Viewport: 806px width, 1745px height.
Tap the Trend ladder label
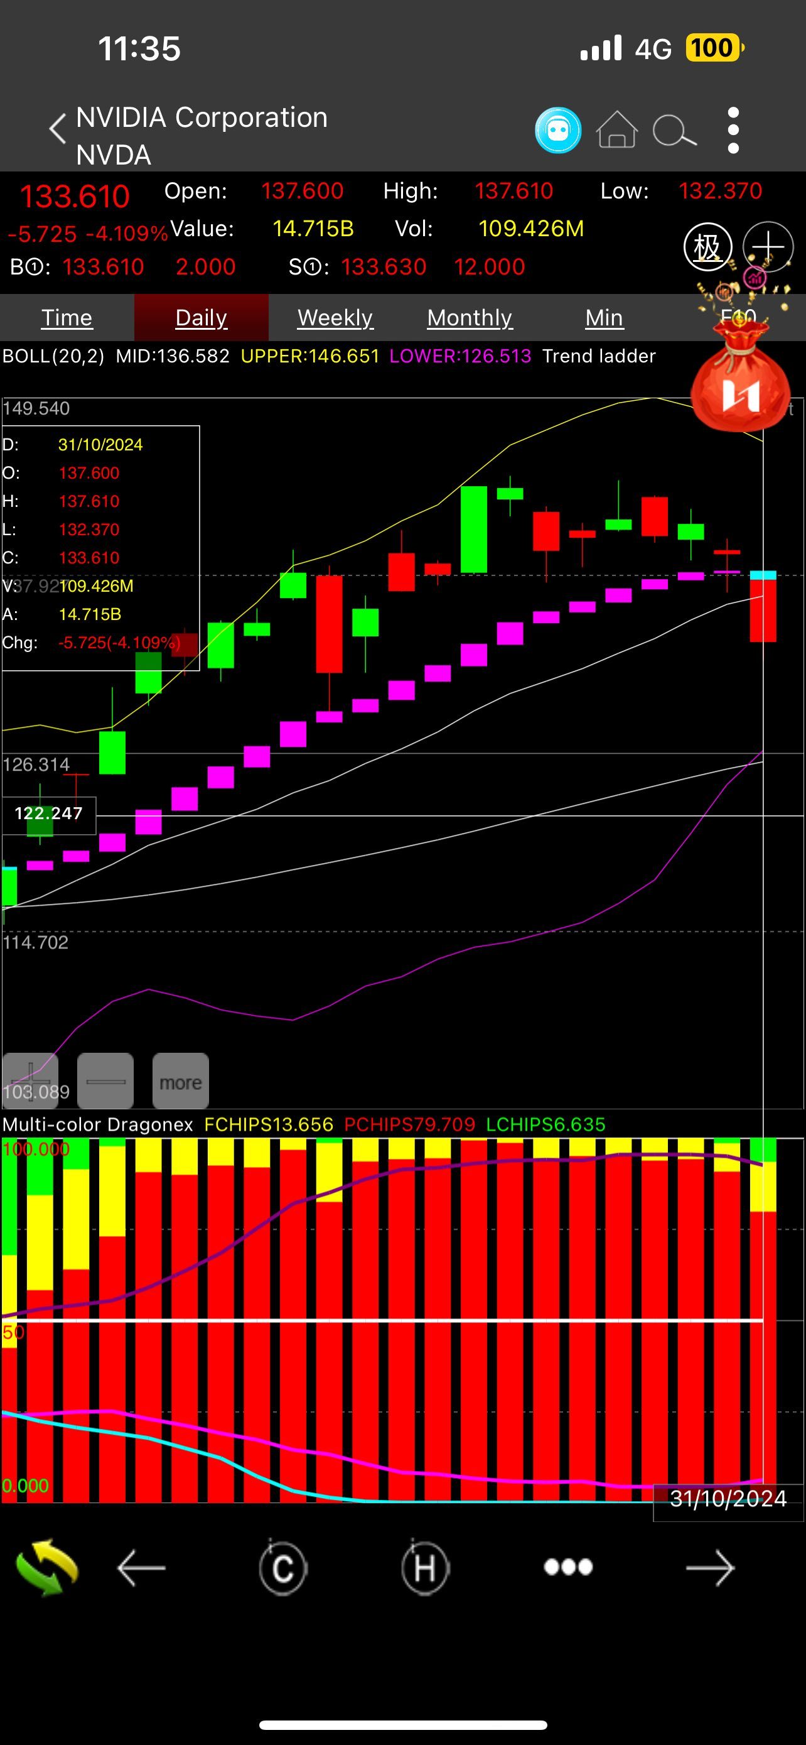[599, 356]
